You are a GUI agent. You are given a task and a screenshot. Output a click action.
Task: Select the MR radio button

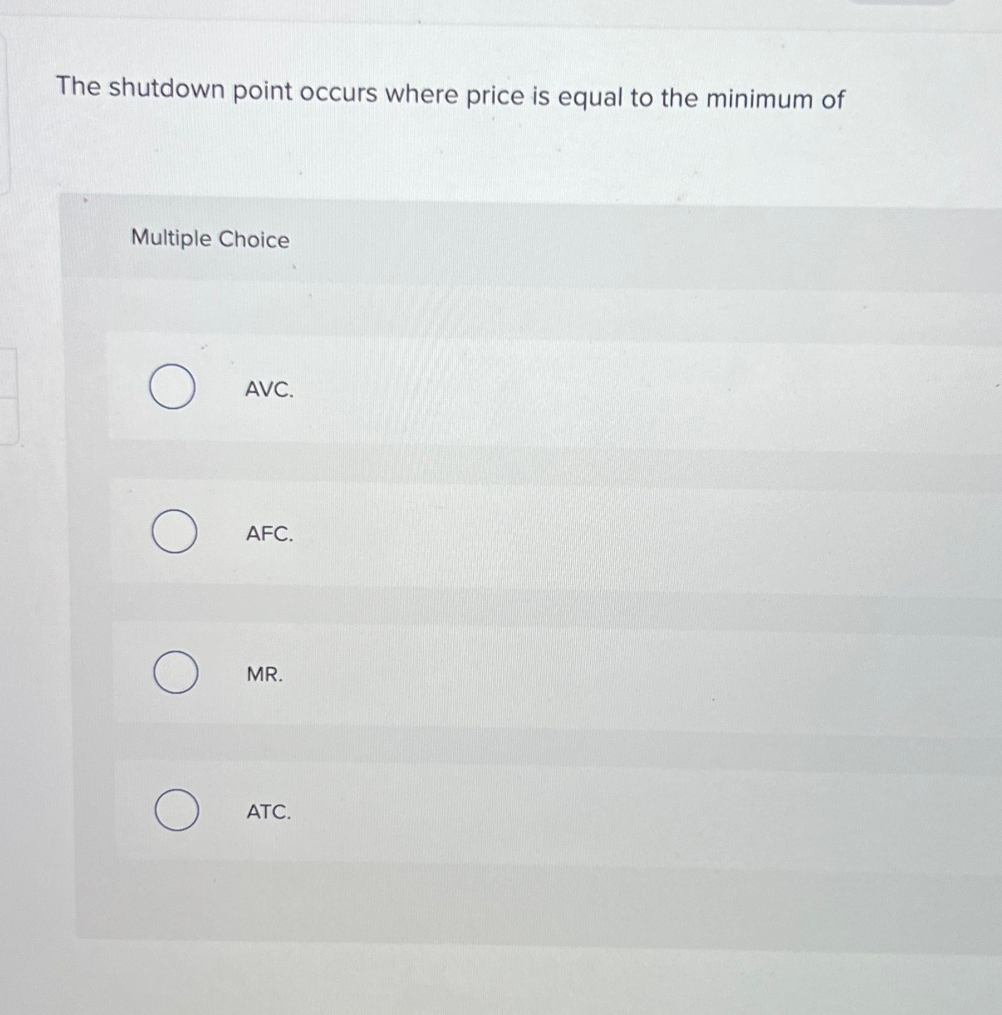pyautogui.click(x=177, y=674)
